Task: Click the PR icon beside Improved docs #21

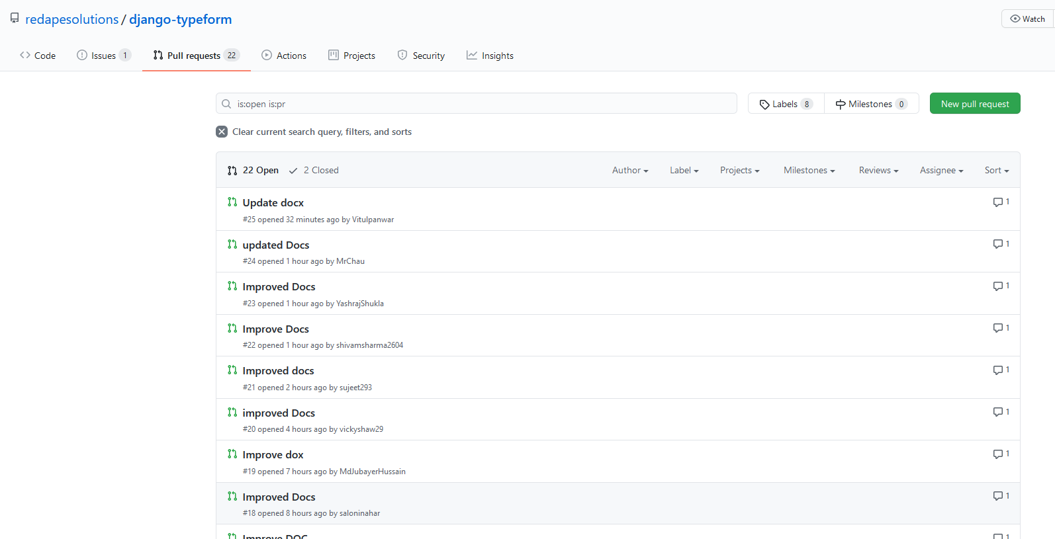Action: pyautogui.click(x=232, y=370)
